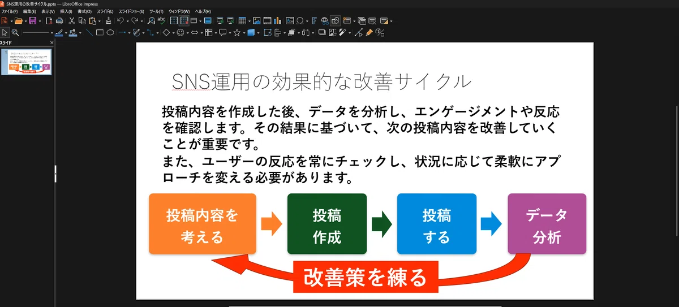Toggle Snap to Grid button
679x307 pixels.
(x=184, y=21)
